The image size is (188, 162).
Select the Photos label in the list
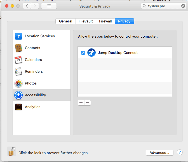(x=31, y=83)
